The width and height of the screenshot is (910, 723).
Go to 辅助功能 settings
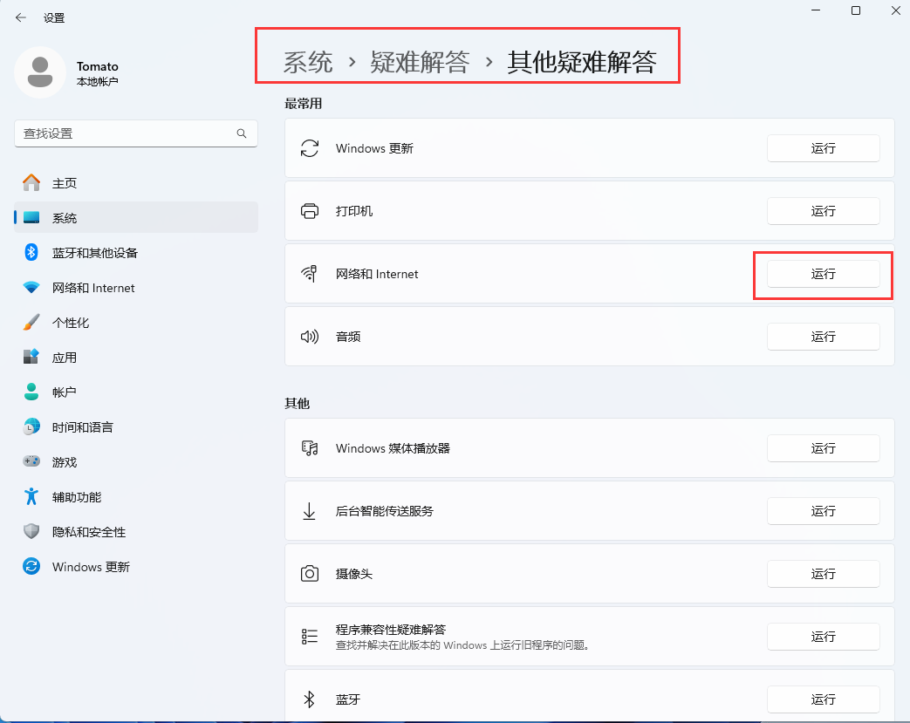tap(77, 497)
